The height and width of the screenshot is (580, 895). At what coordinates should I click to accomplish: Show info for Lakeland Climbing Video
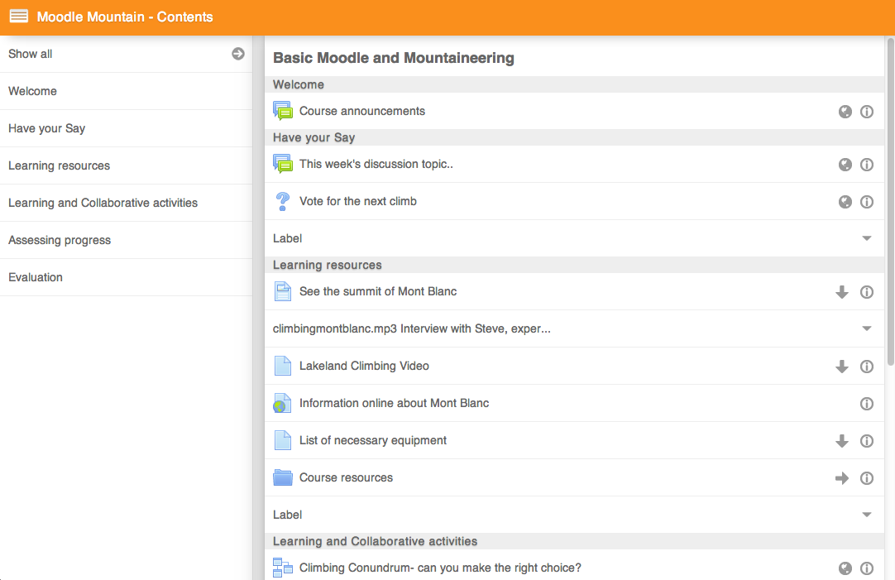[866, 367]
